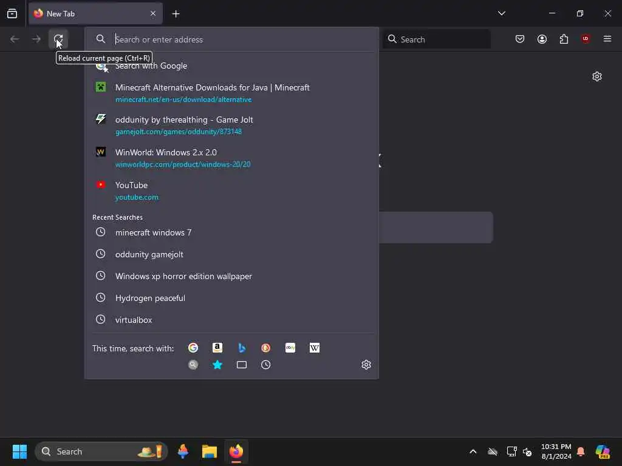
Task: Search this time with eBay icon
Action: pos(290,348)
